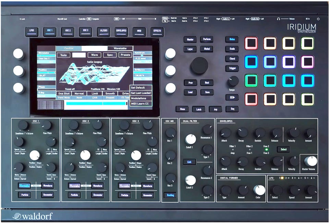The image size is (329, 223).
Task: Click the headphones volume icon
Action: [x=278, y=19]
